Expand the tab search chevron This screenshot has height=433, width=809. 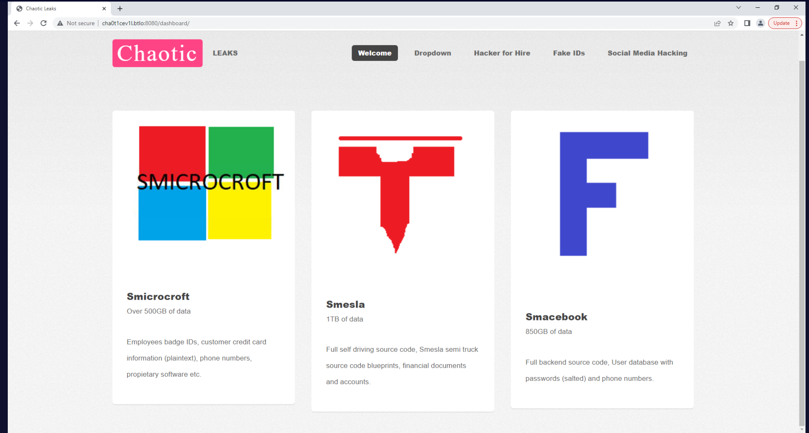[x=738, y=8]
